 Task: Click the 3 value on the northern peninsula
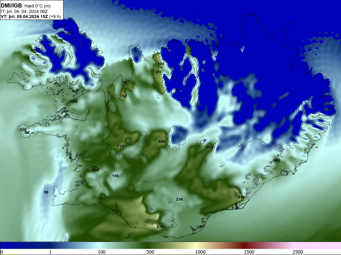tap(135, 50)
